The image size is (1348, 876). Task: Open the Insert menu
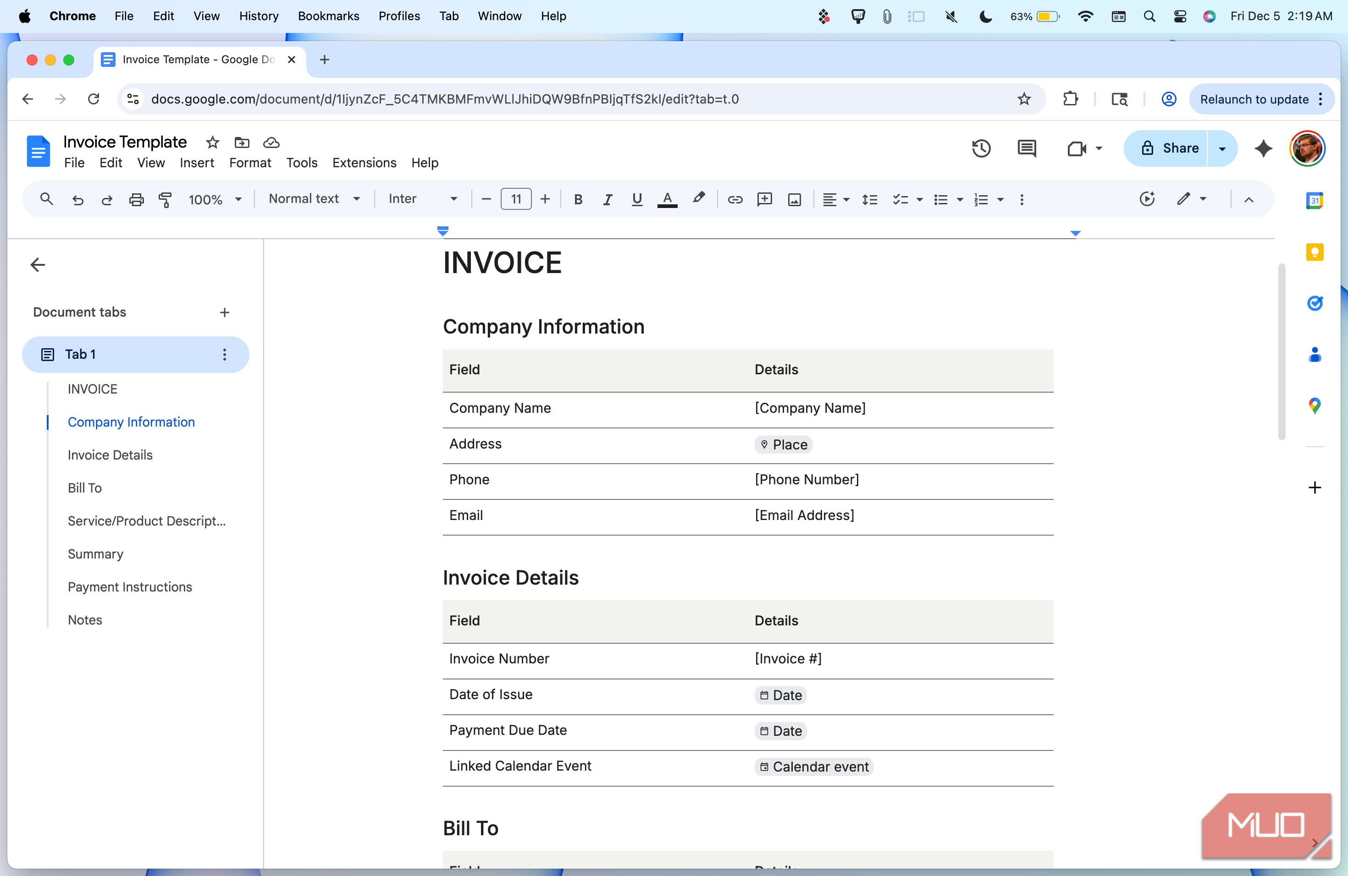(197, 163)
